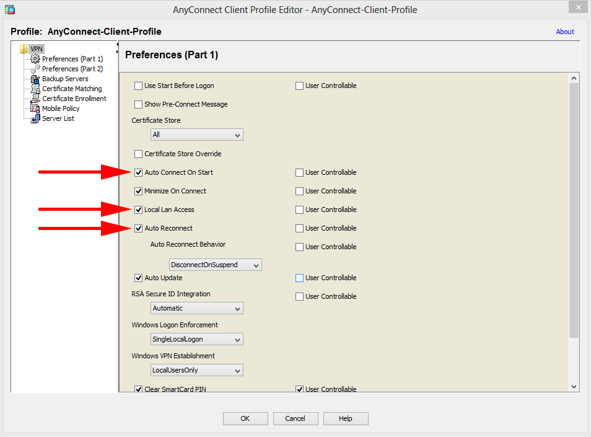The height and width of the screenshot is (437, 591).
Task: Check User Controllable for RSA Secure ID Integration
Action: click(299, 297)
